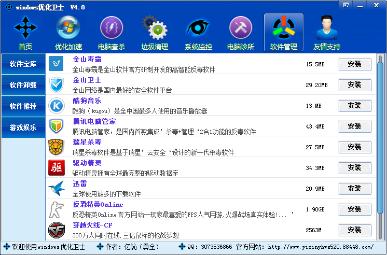Install 穿越火线-CF with its 安装 button
The height and width of the screenshot is (255, 387).
point(355,230)
